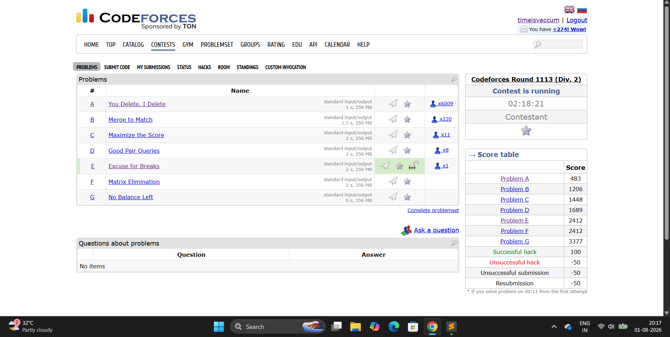
Task: Star problem B as favourite
Action: coord(407,119)
